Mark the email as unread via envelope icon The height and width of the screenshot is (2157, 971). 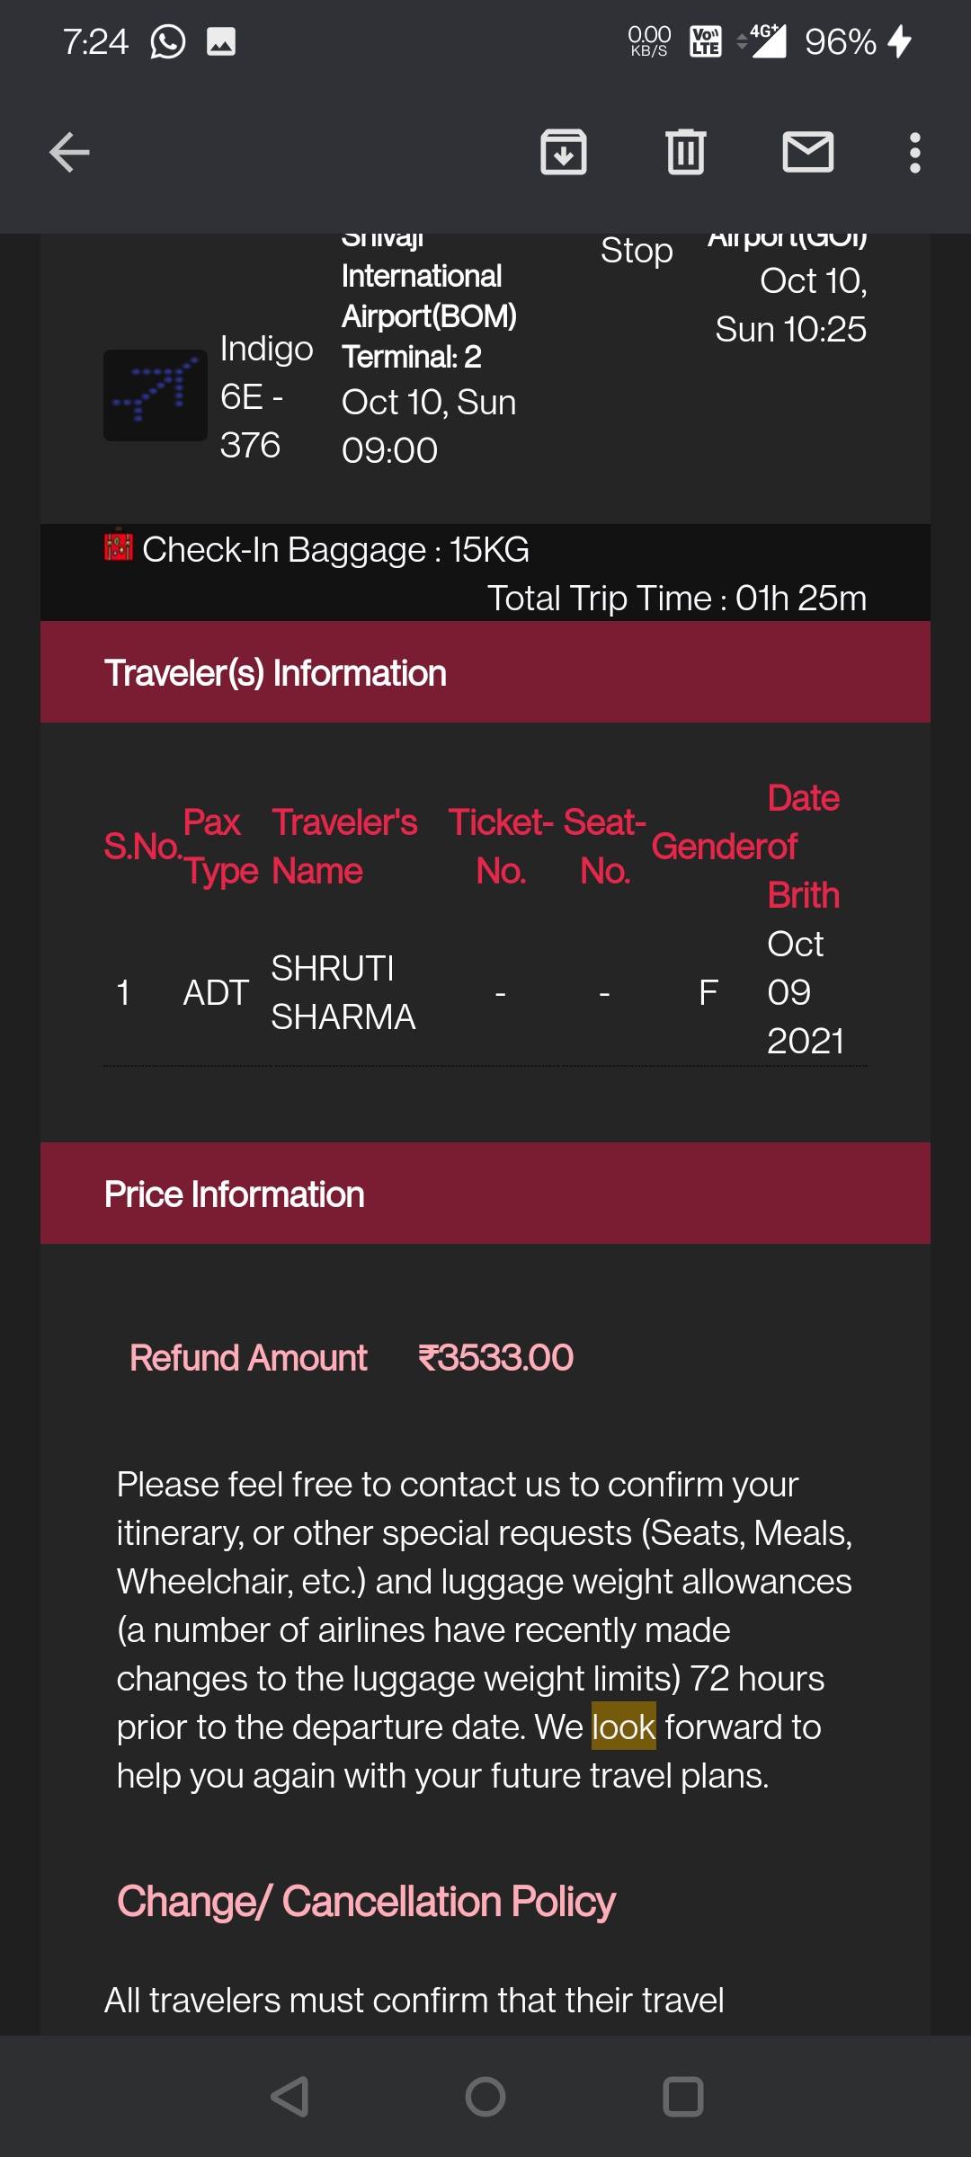coord(807,152)
